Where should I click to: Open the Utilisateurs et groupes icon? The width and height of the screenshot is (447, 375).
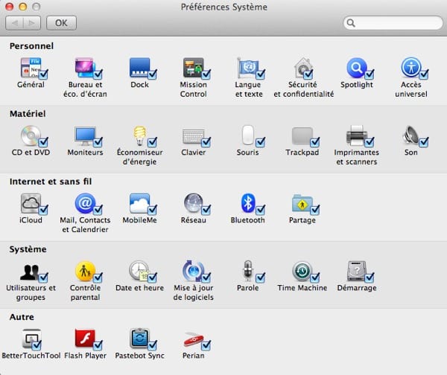[x=31, y=272]
